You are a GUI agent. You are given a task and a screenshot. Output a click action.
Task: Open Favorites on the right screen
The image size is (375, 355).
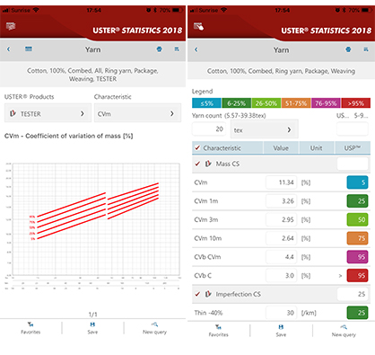pyautogui.click(x=218, y=331)
